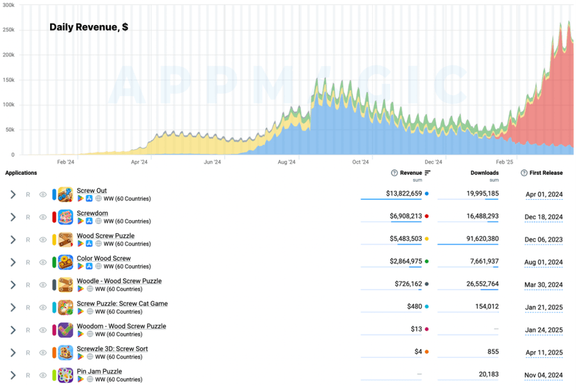577x390 pixels.
Task: Click the First Release help question-mark icon
Action: pos(524,173)
